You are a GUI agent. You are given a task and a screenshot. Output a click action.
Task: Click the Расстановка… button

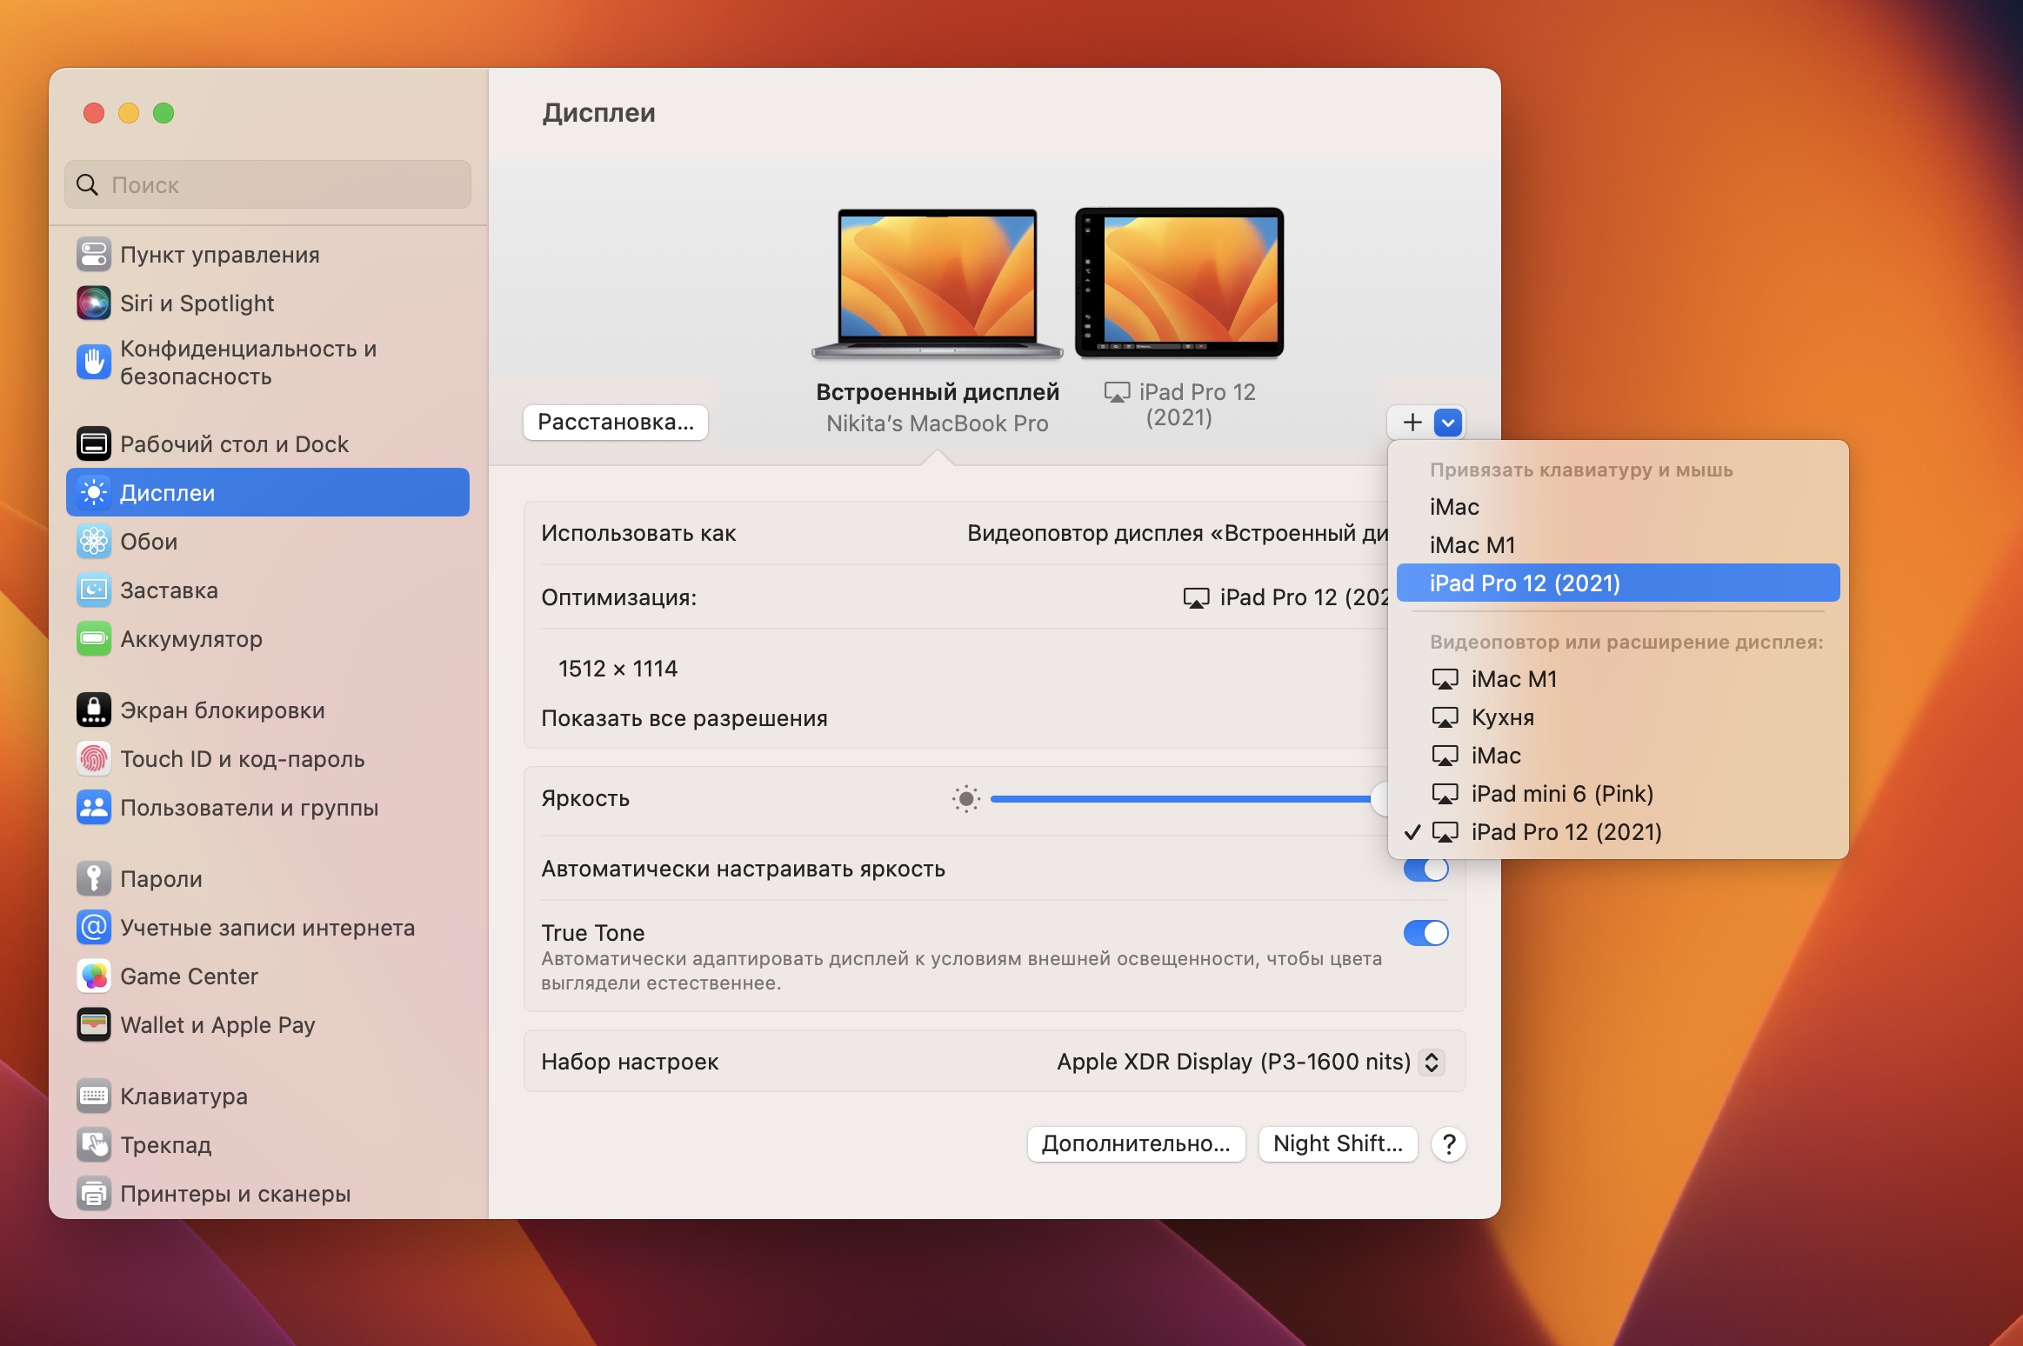(615, 423)
